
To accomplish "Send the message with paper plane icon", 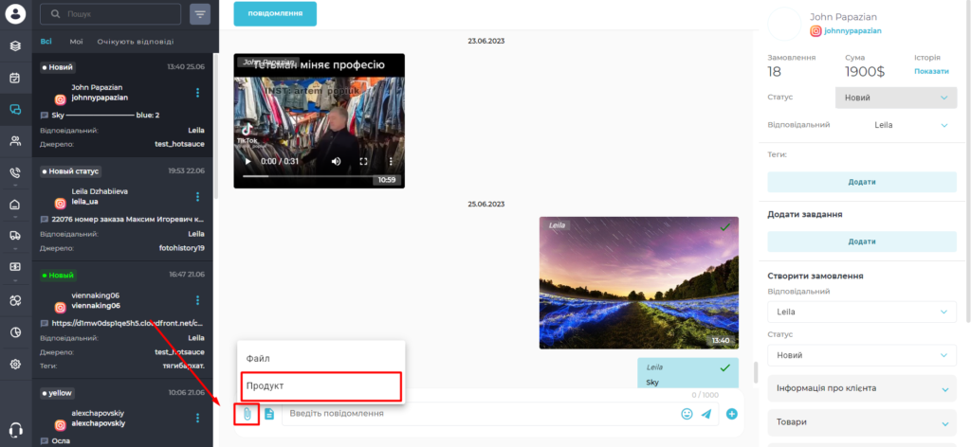I will [x=705, y=414].
